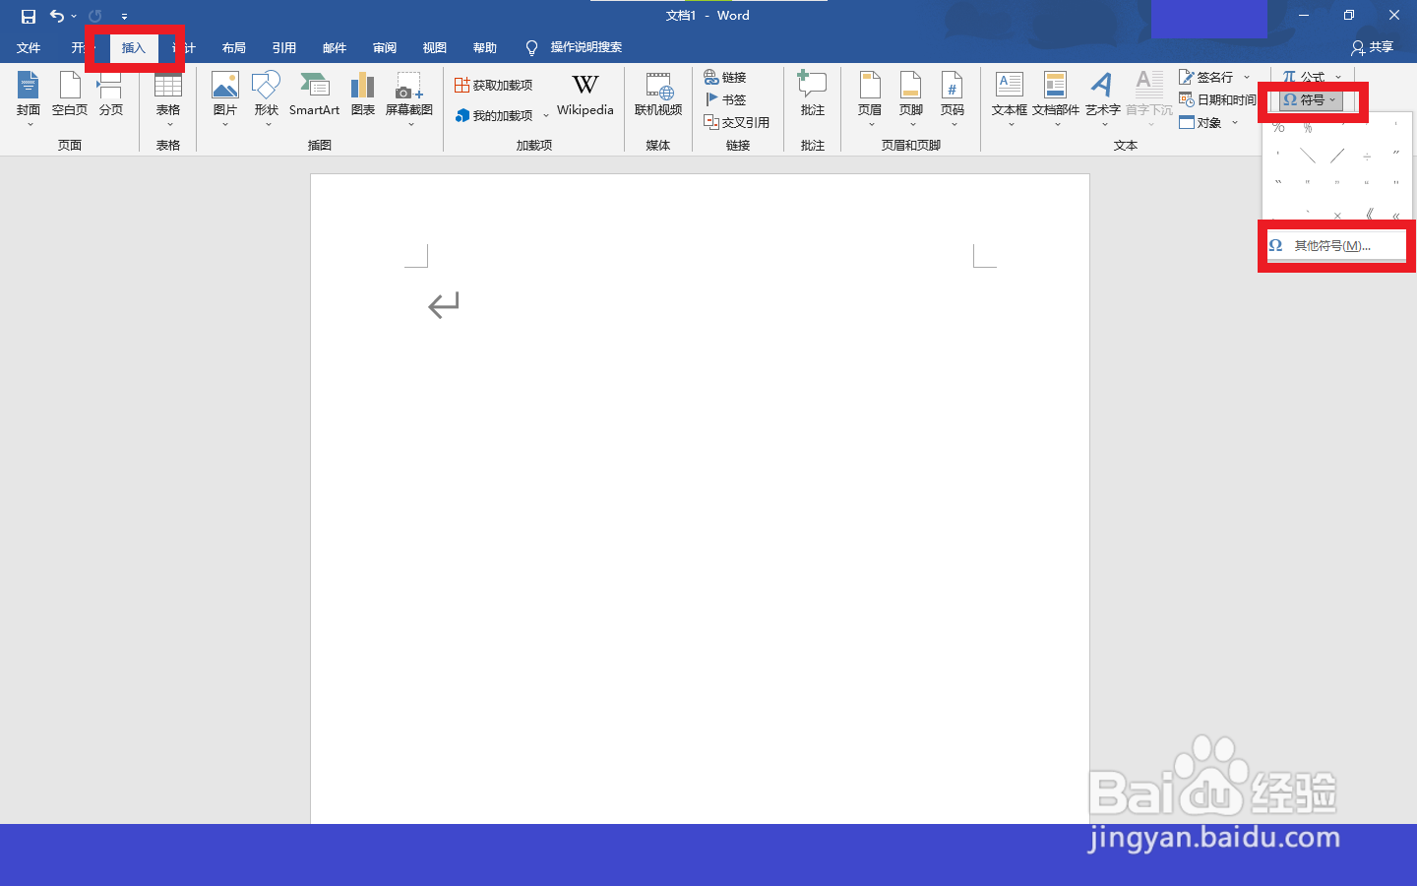
Task: Insert the multiplication sign × from symbol gallery
Action: tap(1337, 215)
